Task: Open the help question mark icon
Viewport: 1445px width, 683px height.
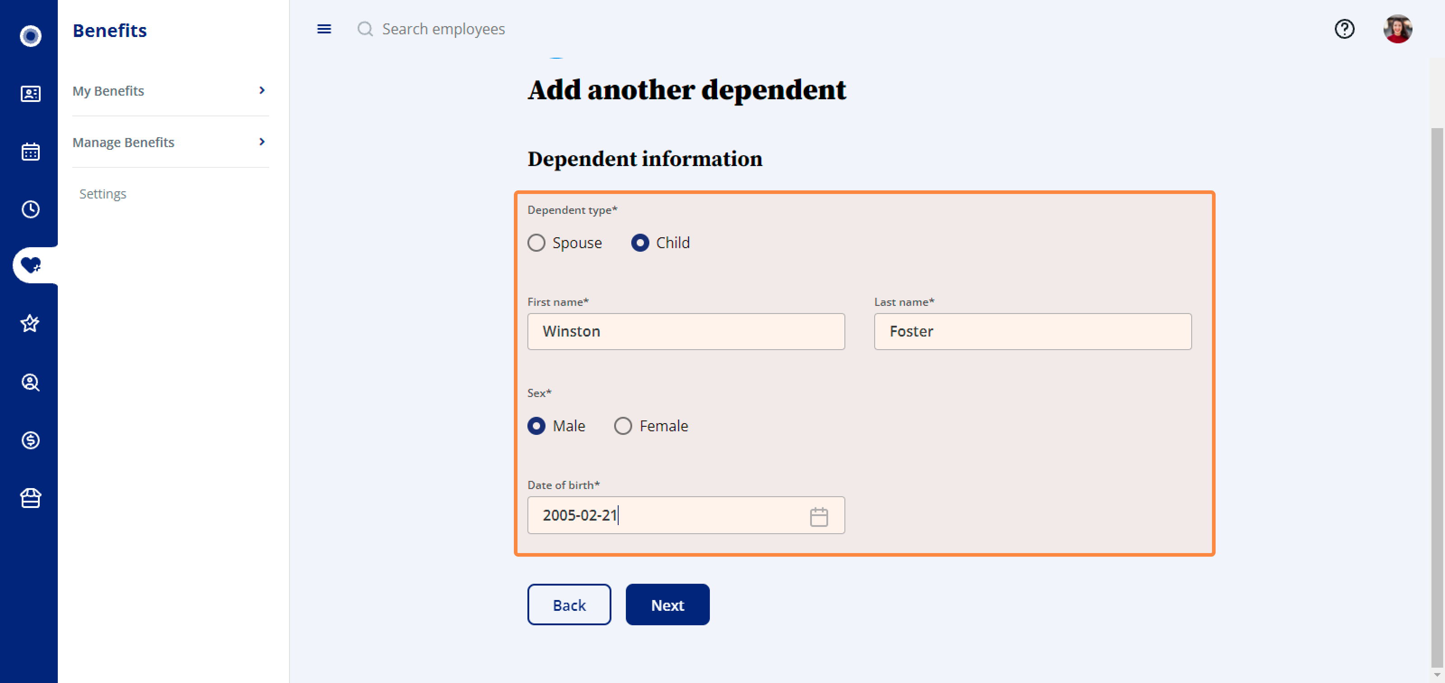Action: pos(1344,28)
